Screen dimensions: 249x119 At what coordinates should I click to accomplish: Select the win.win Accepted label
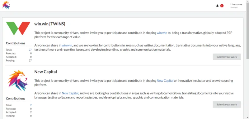(x=11, y=57)
